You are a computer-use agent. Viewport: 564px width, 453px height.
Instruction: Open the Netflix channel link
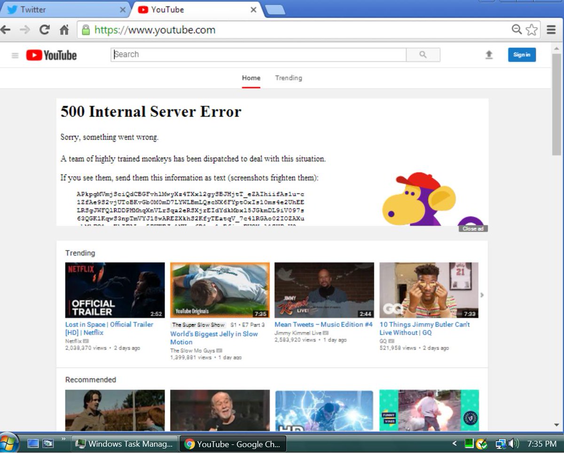coord(73,341)
